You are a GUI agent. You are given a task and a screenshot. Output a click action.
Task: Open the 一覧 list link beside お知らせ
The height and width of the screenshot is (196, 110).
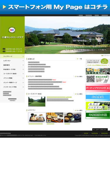pos(79,59)
